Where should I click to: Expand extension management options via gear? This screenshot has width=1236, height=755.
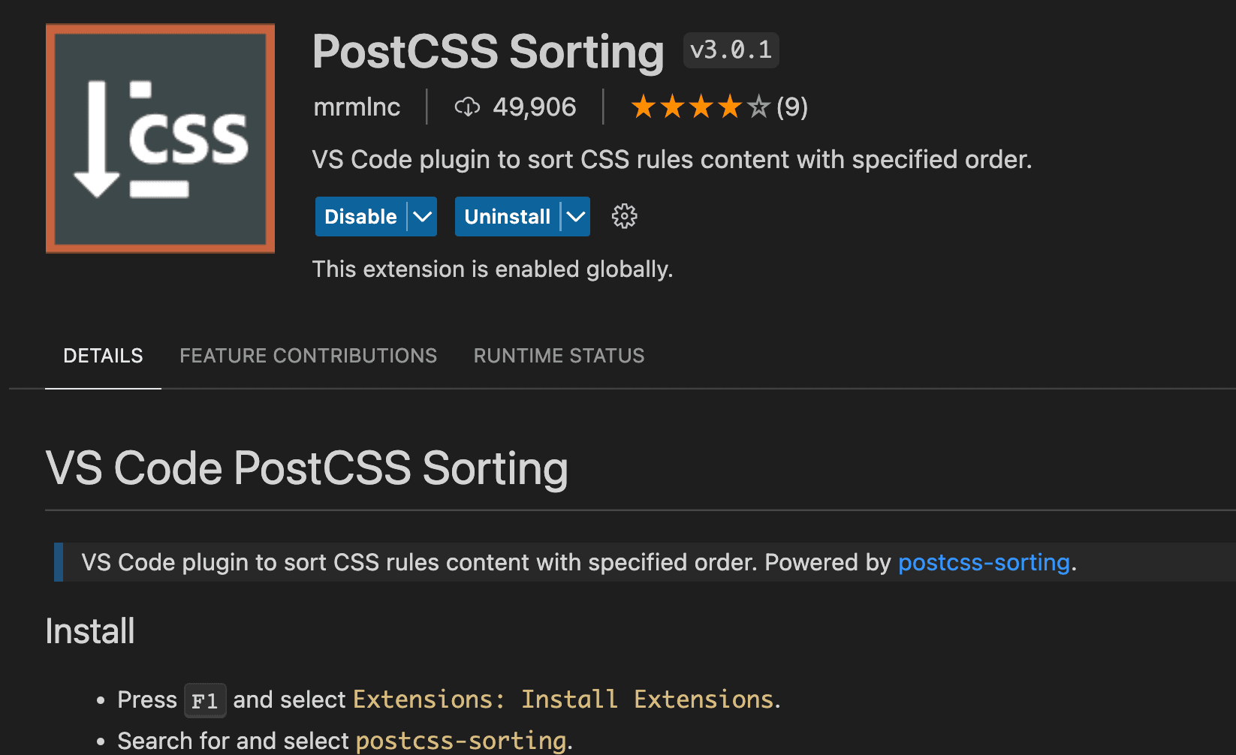pyautogui.click(x=624, y=216)
